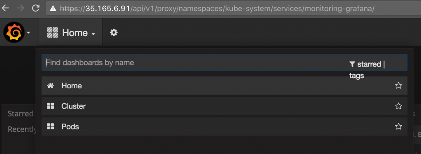Click the dashboard grid icon beside Home
421x154 pixels.
pyautogui.click(x=53, y=33)
